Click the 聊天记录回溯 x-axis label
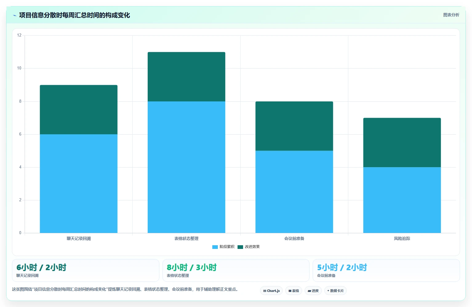 78,238
